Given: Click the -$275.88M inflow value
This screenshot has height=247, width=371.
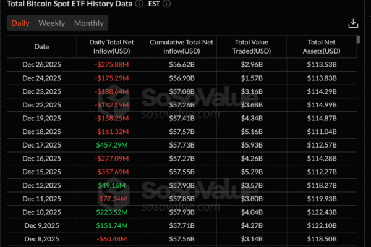Looking at the screenshot, I should tap(112, 64).
